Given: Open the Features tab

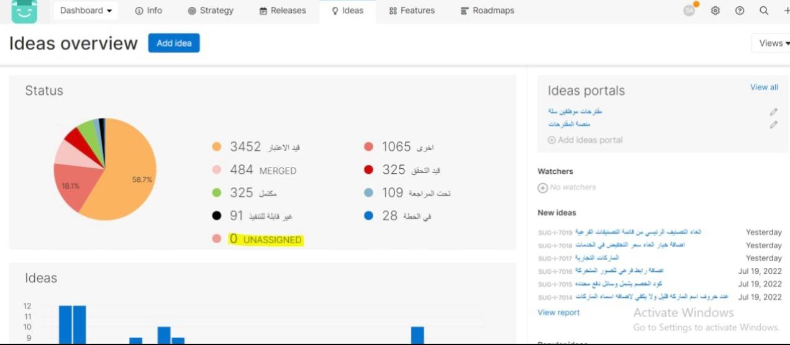Looking at the screenshot, I should pos(412,11).
